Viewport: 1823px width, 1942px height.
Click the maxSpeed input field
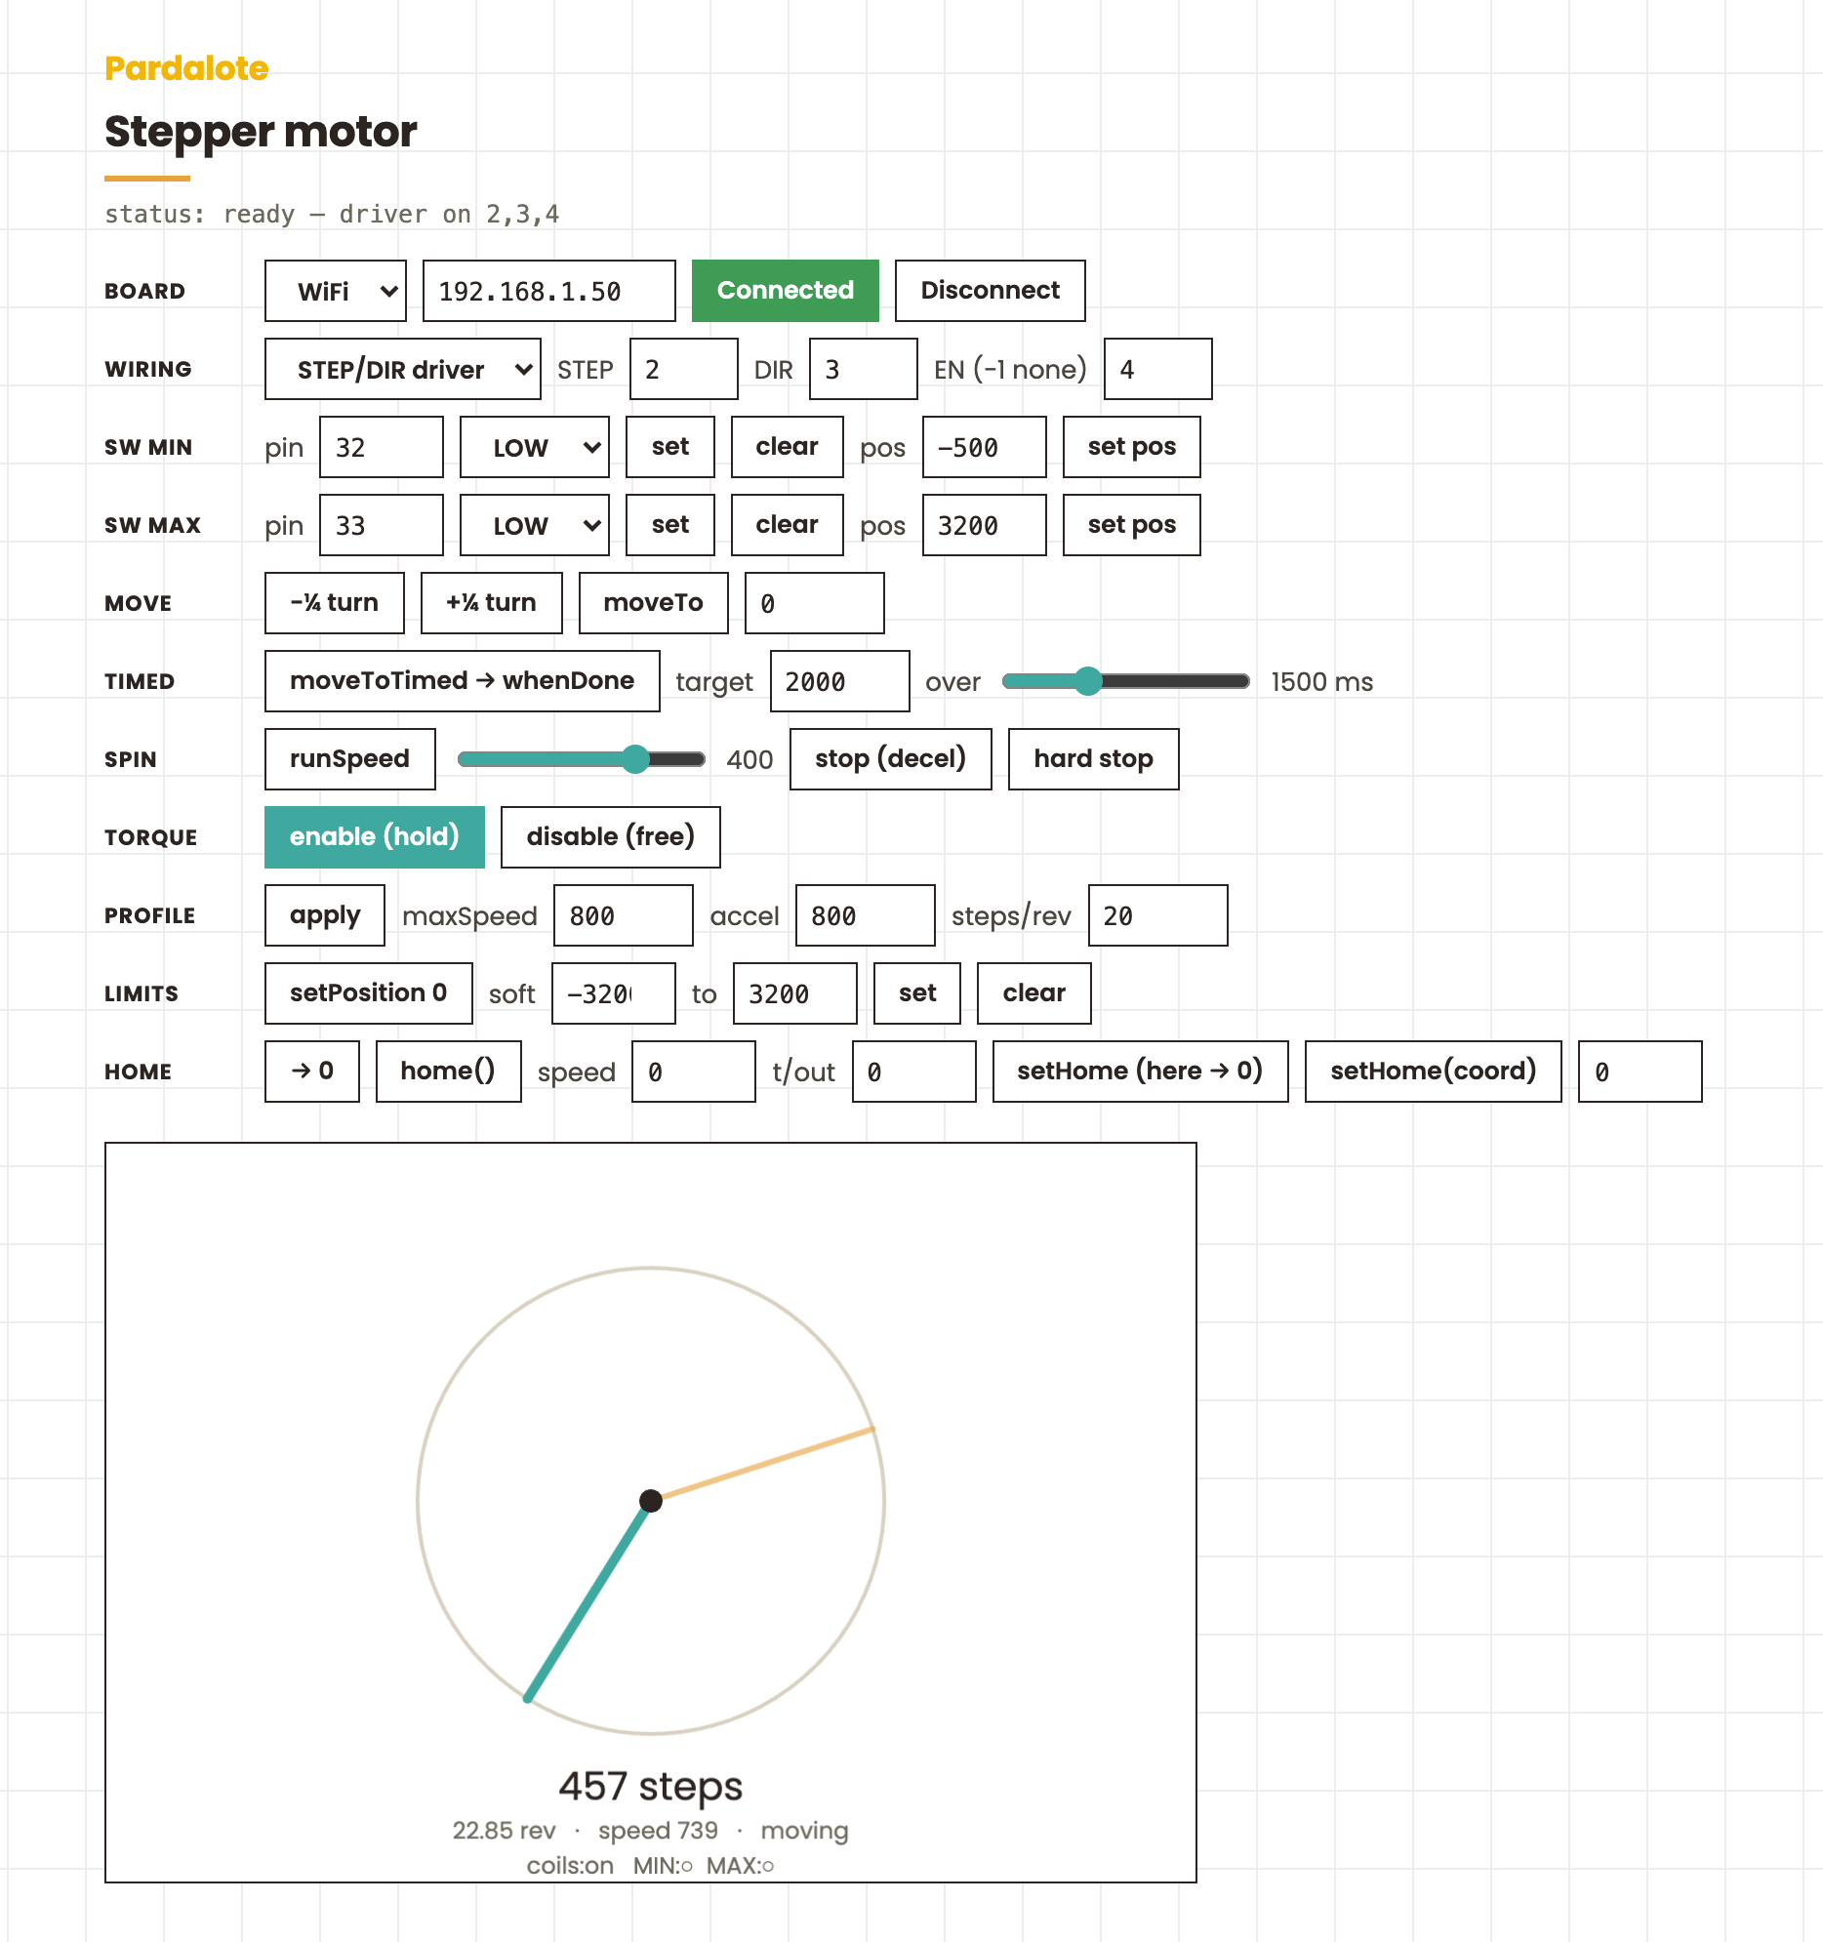(624, 916)
